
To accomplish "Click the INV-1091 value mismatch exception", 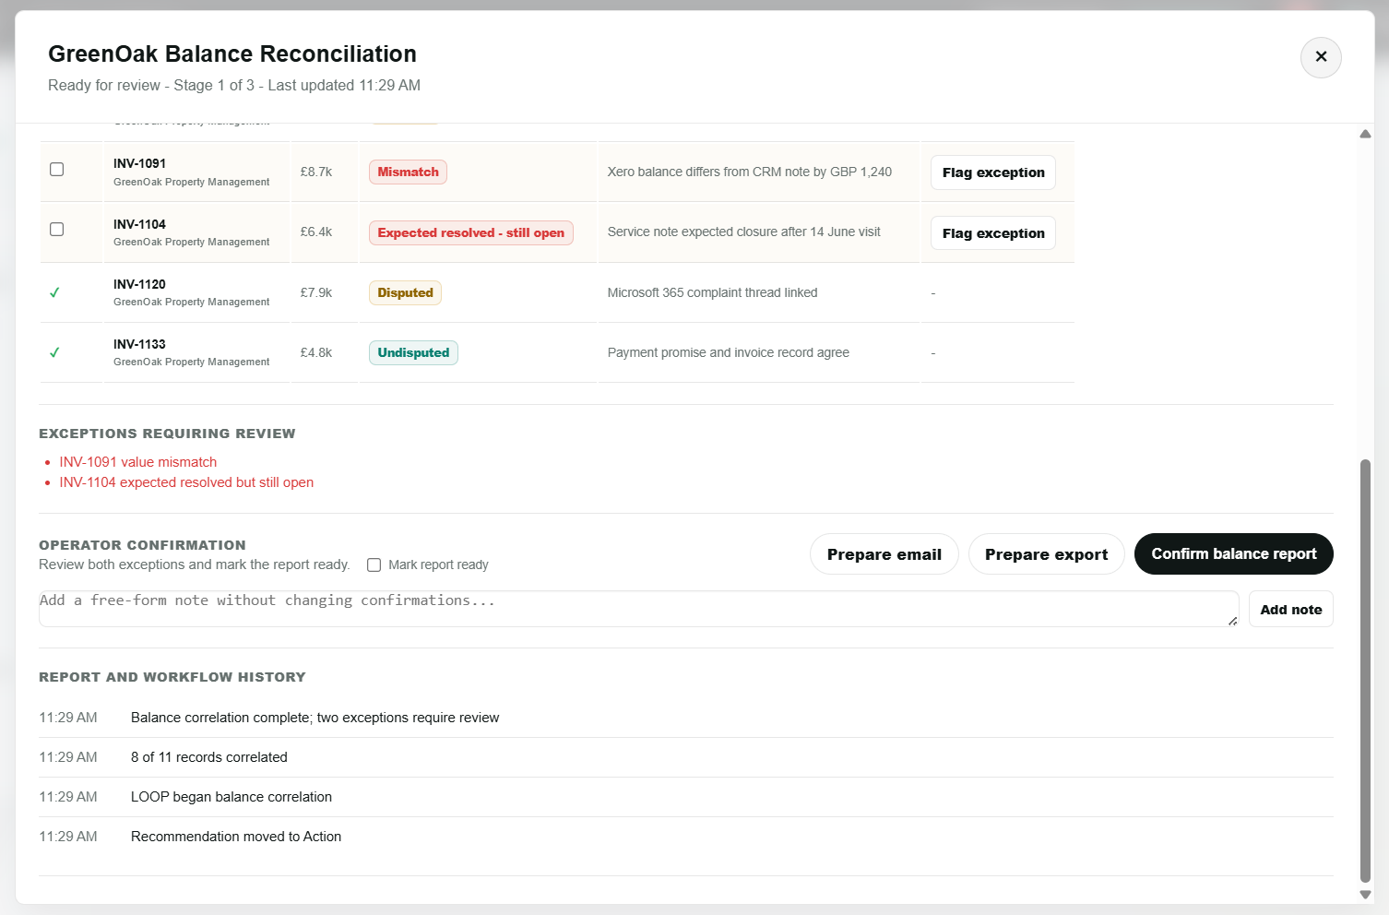I will pos(138,462).
